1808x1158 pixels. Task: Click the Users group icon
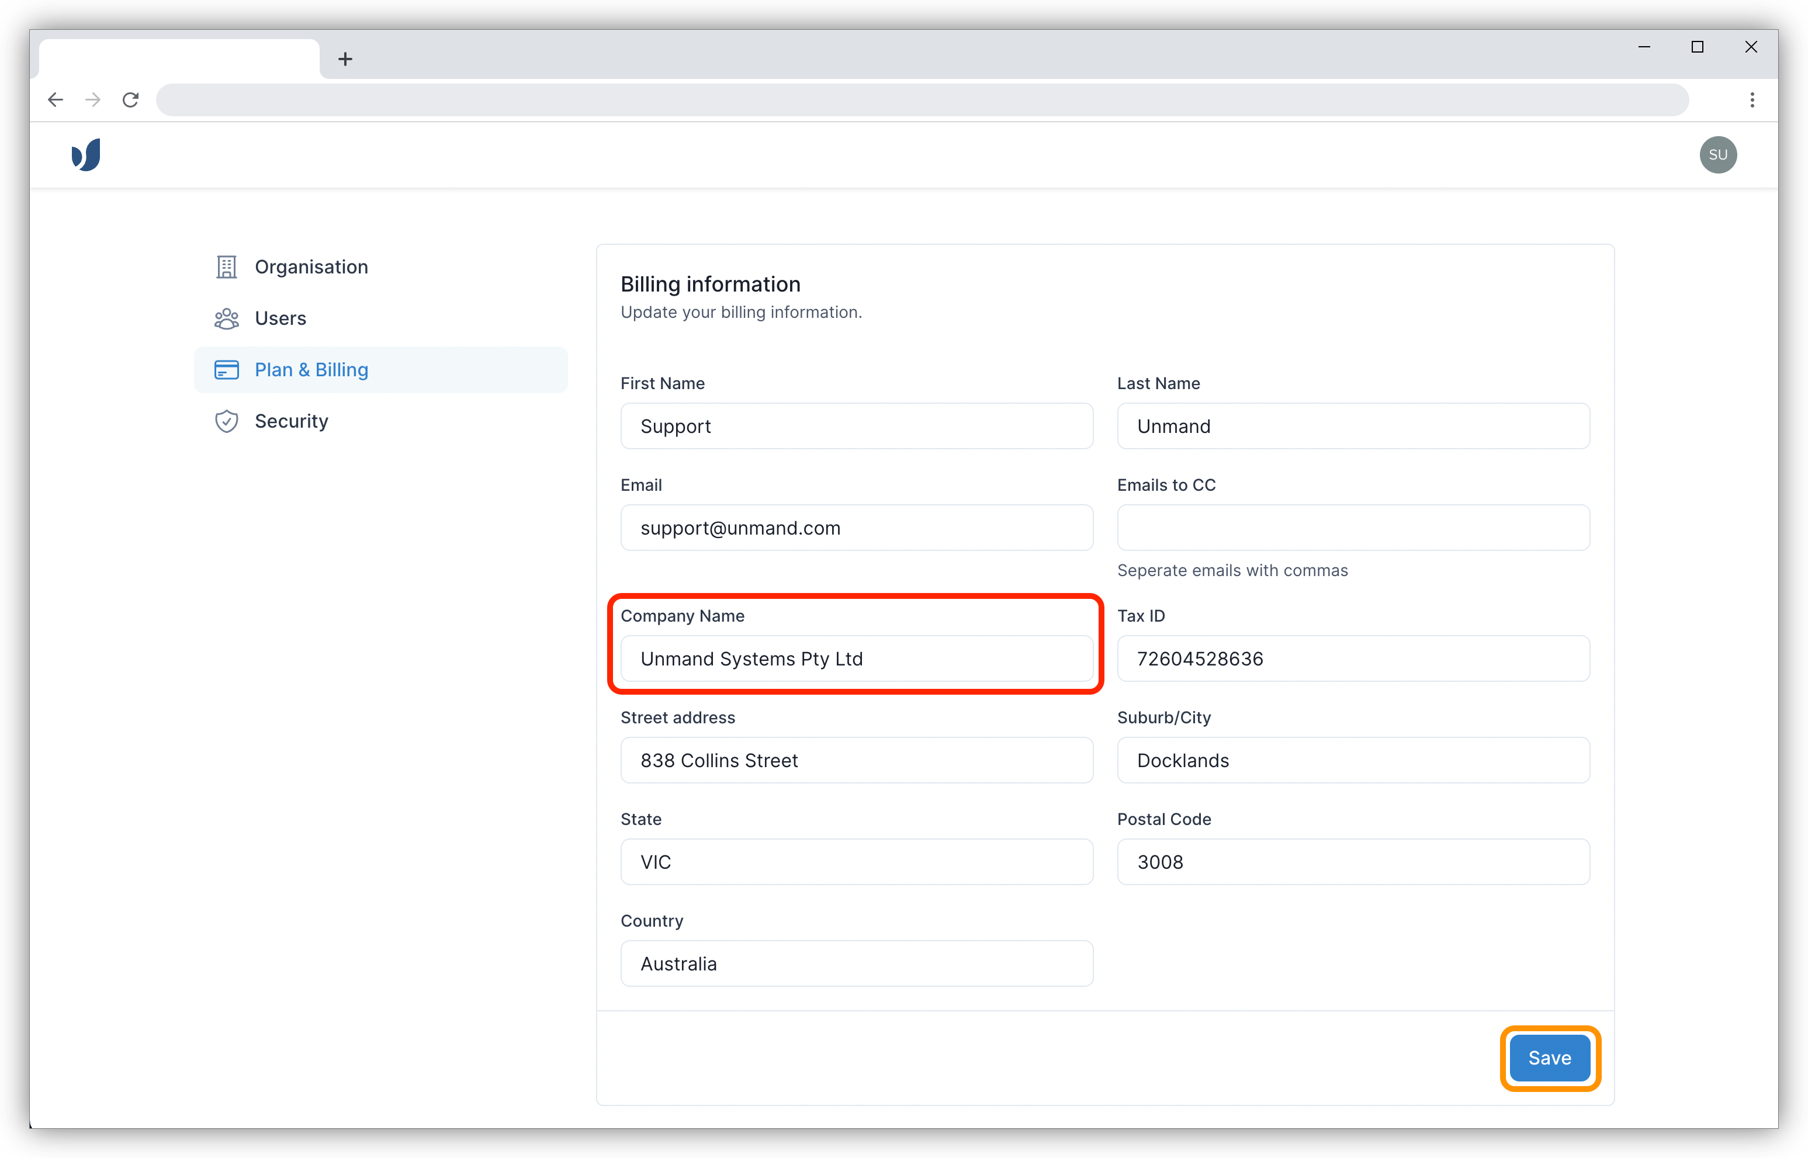[x=226, y=319]
